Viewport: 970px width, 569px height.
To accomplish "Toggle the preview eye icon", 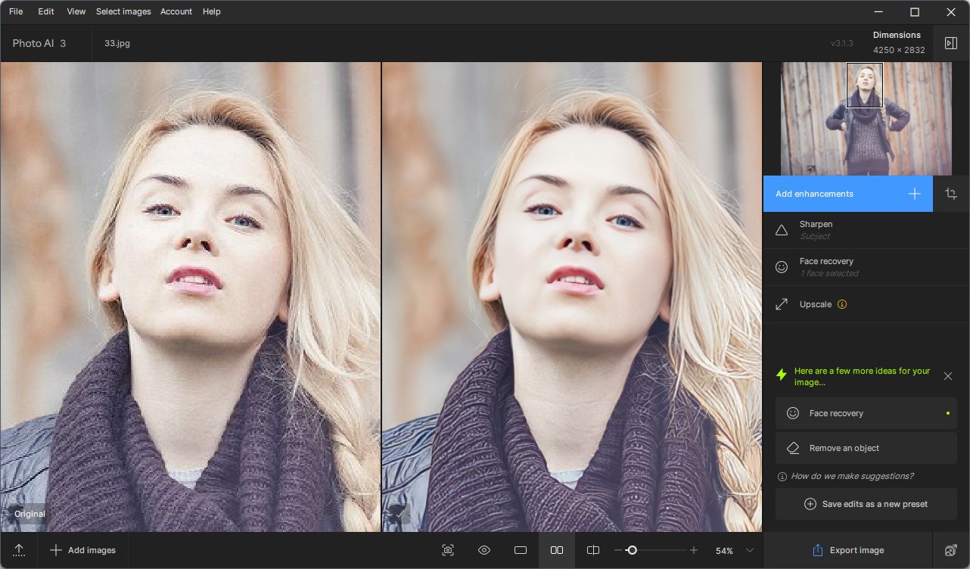I will coord(484,550).
